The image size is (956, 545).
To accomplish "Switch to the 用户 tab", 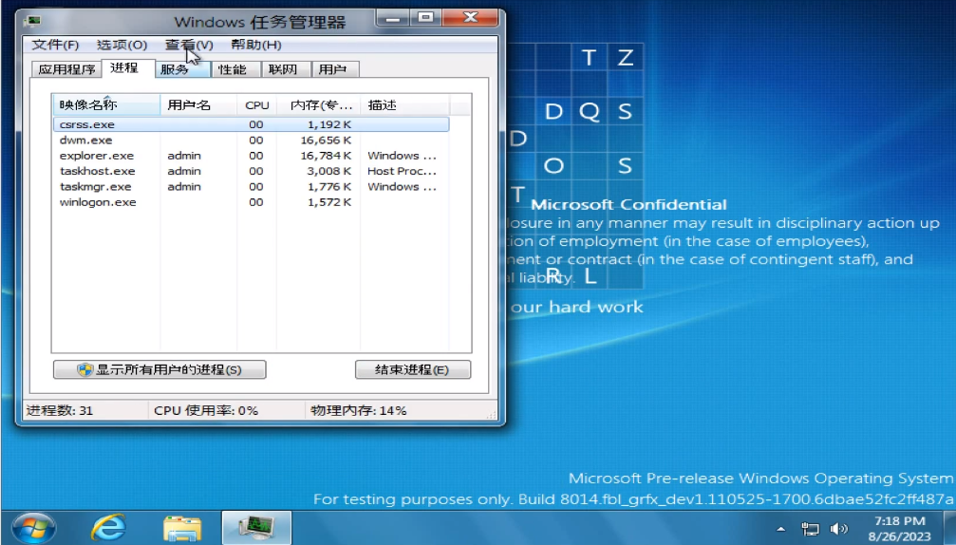I will click(x=332, y=69).
